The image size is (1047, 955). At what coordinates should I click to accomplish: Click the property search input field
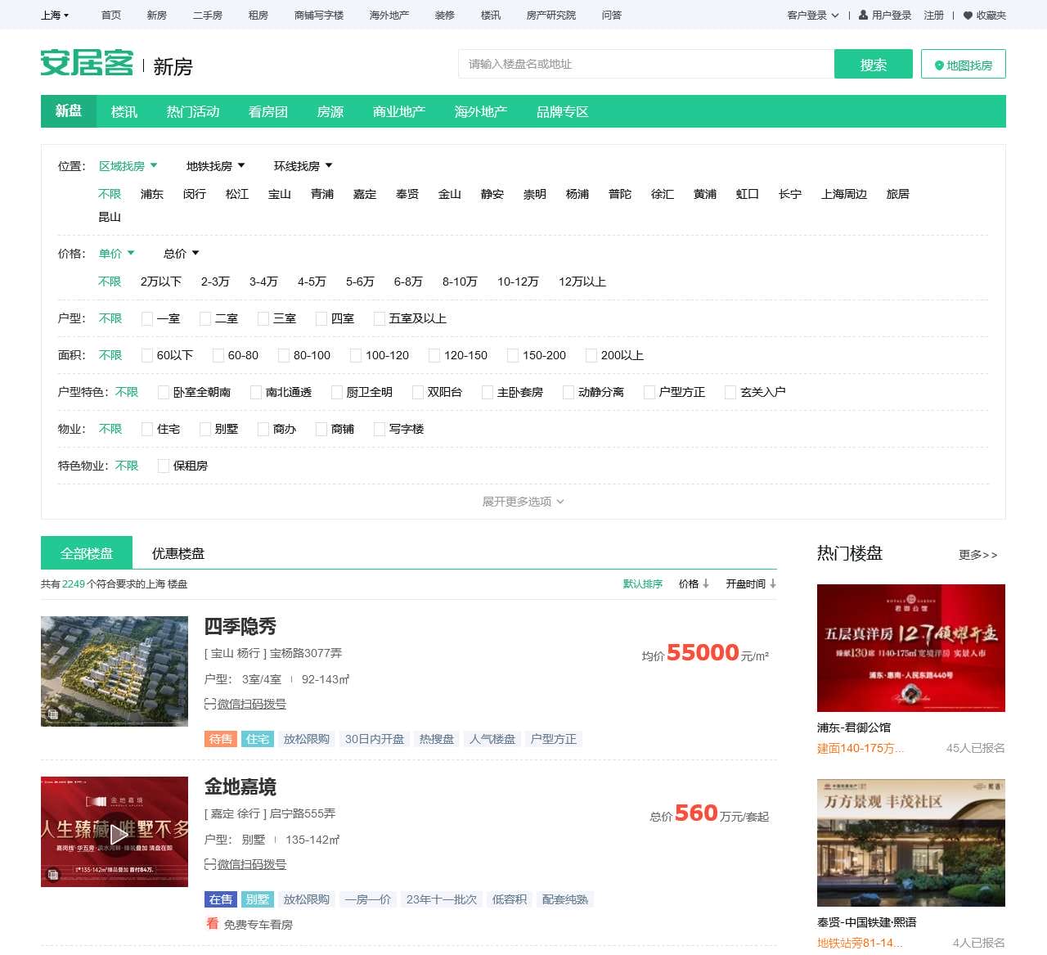645,64
